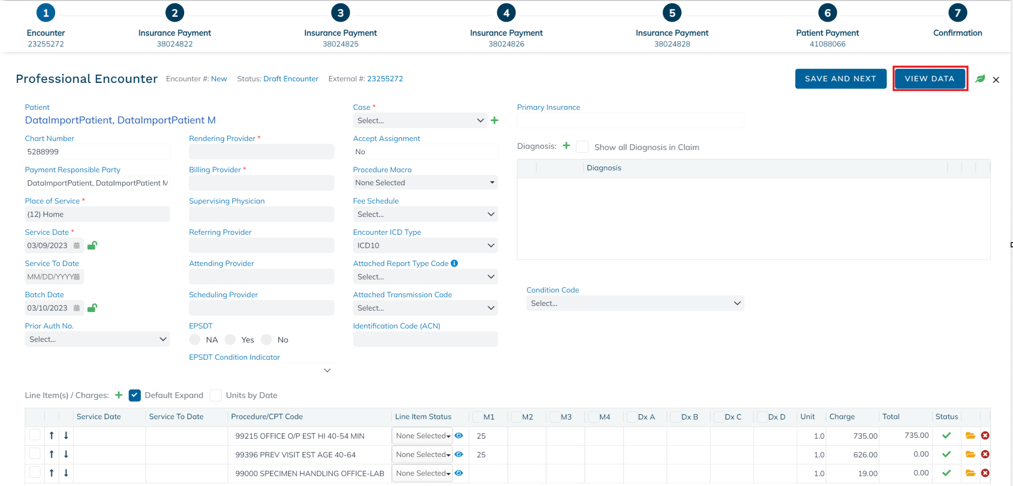The height and width of the screenshot is (486, 1013).
Task: Enable Show all Diagnosis in Claim
Action: [582, 147]
